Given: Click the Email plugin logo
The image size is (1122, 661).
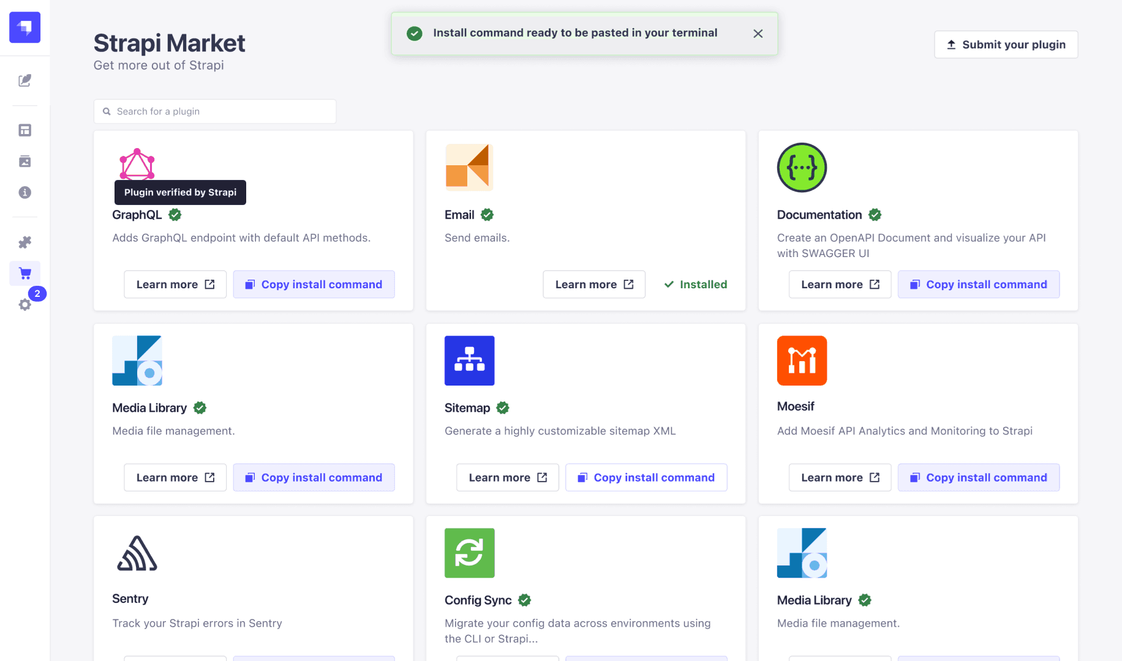Looking at the screenshot, I should (x=469, y=167).
